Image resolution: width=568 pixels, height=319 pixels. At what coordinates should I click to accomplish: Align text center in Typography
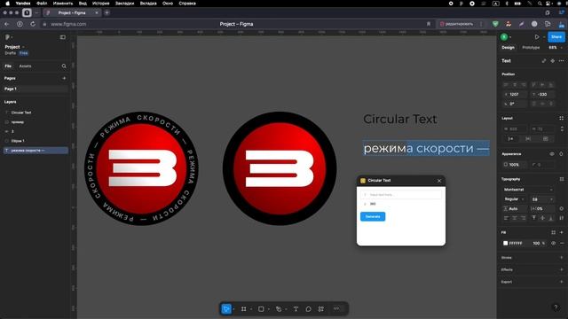[x=515, y=218]
